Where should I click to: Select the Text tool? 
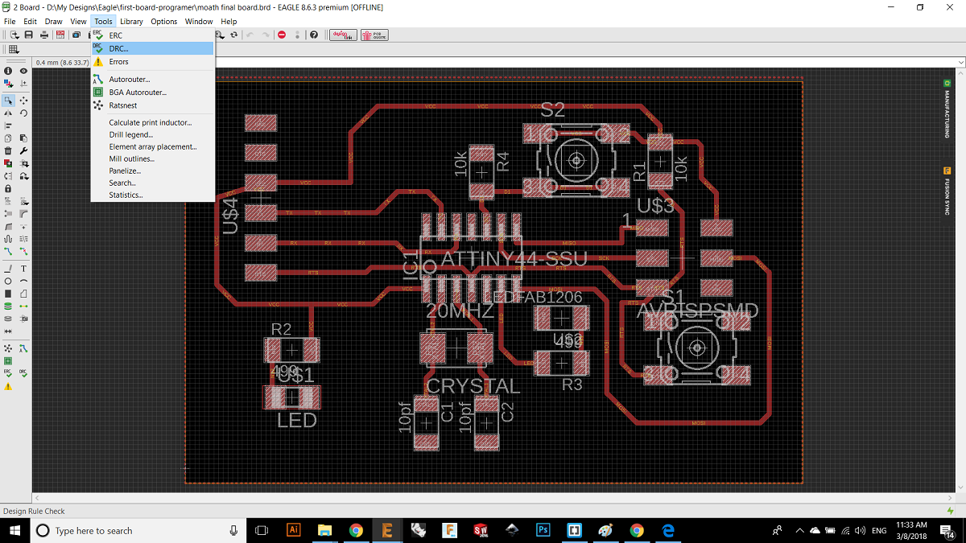click(x=23, y=268)
